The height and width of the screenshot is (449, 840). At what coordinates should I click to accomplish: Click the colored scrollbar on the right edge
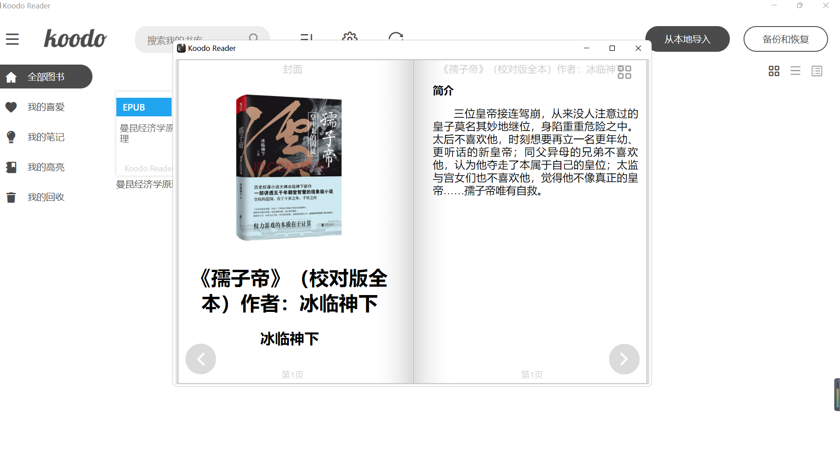point(836,395)
